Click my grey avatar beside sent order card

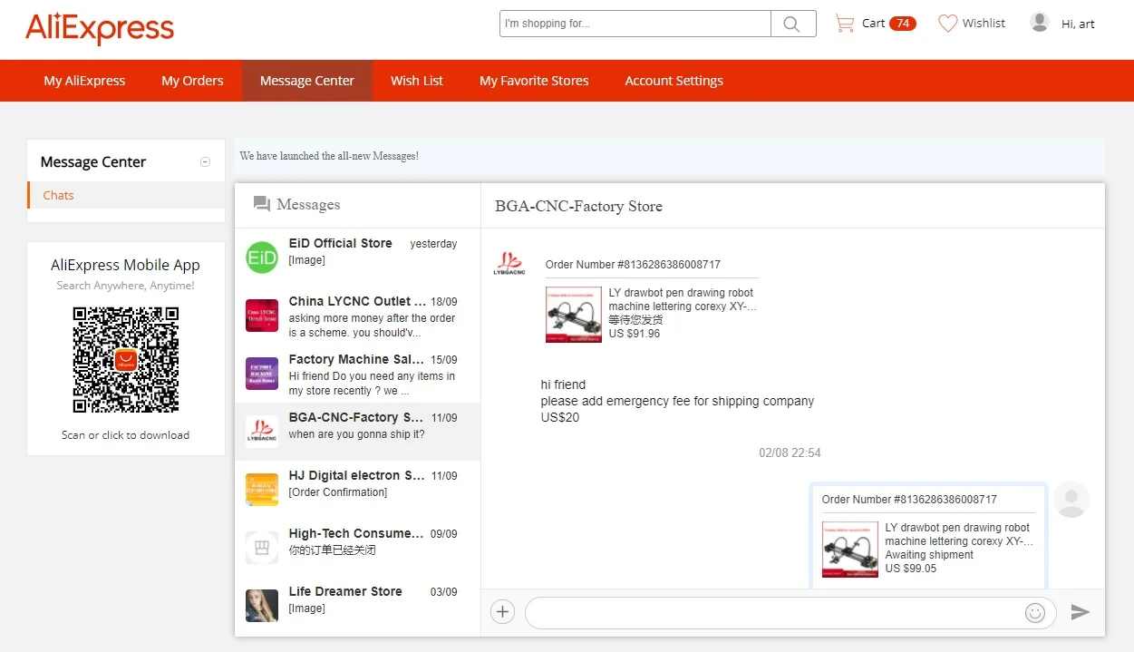[x=1071, y=500]
